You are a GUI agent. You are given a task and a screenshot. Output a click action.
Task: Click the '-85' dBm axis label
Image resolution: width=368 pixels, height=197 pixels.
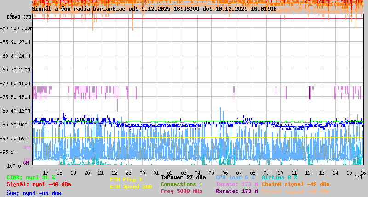tap(4, 125)
